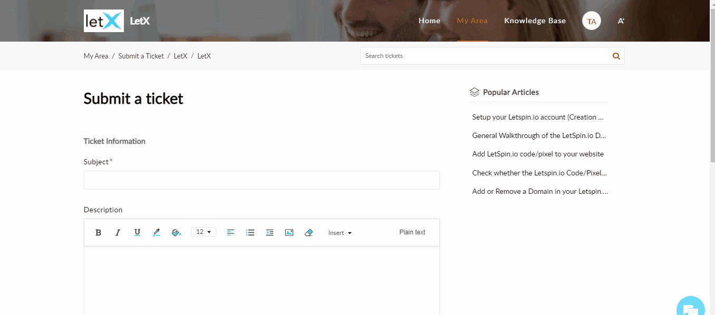
Task: Open the text alignment options
Action: (230, 232)
